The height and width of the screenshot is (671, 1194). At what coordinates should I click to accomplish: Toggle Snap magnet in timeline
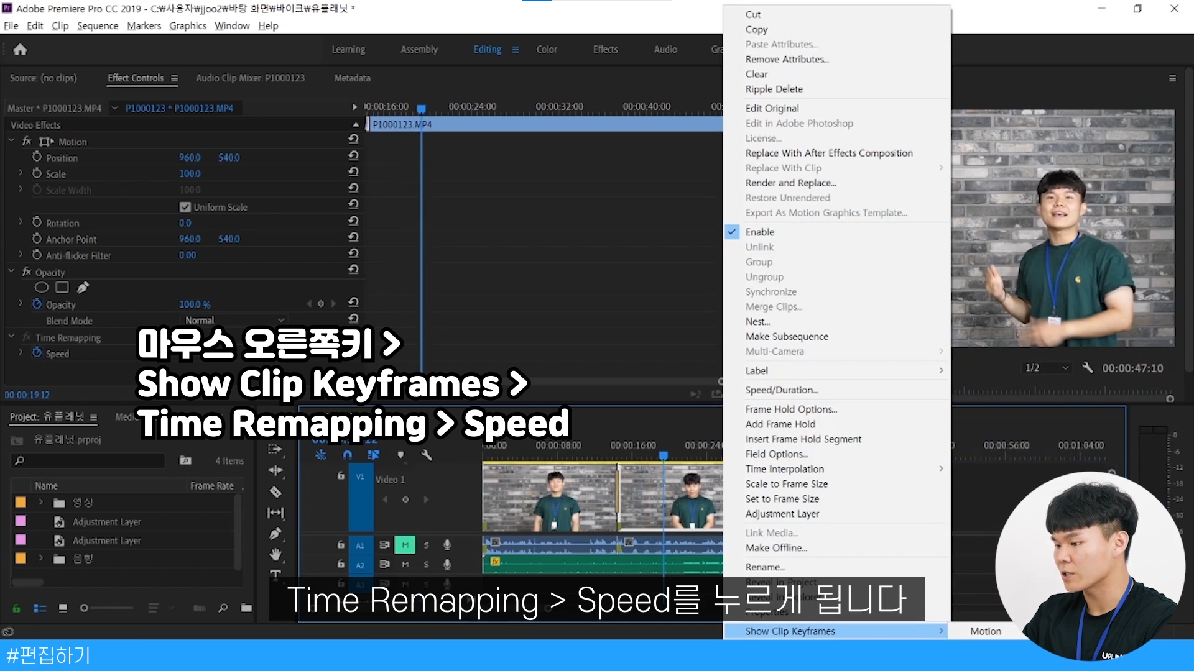(x=348, y=455)
